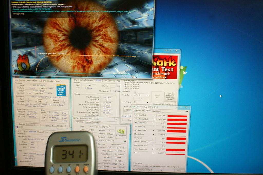263x175 pixels.
Task: Open the GPU Load sensor dropdown
Action: pyautogui.click(x=153, y=138)
